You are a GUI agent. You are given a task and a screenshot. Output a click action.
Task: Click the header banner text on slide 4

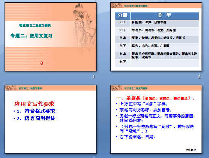point(136,88)
